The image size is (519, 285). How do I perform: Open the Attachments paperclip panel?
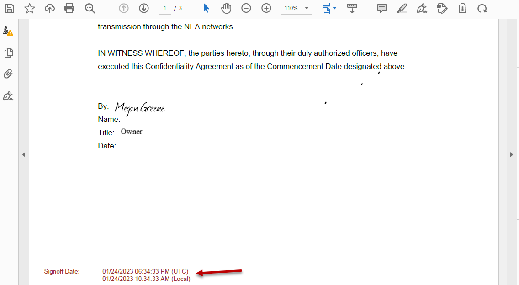(x=8, y=74)
